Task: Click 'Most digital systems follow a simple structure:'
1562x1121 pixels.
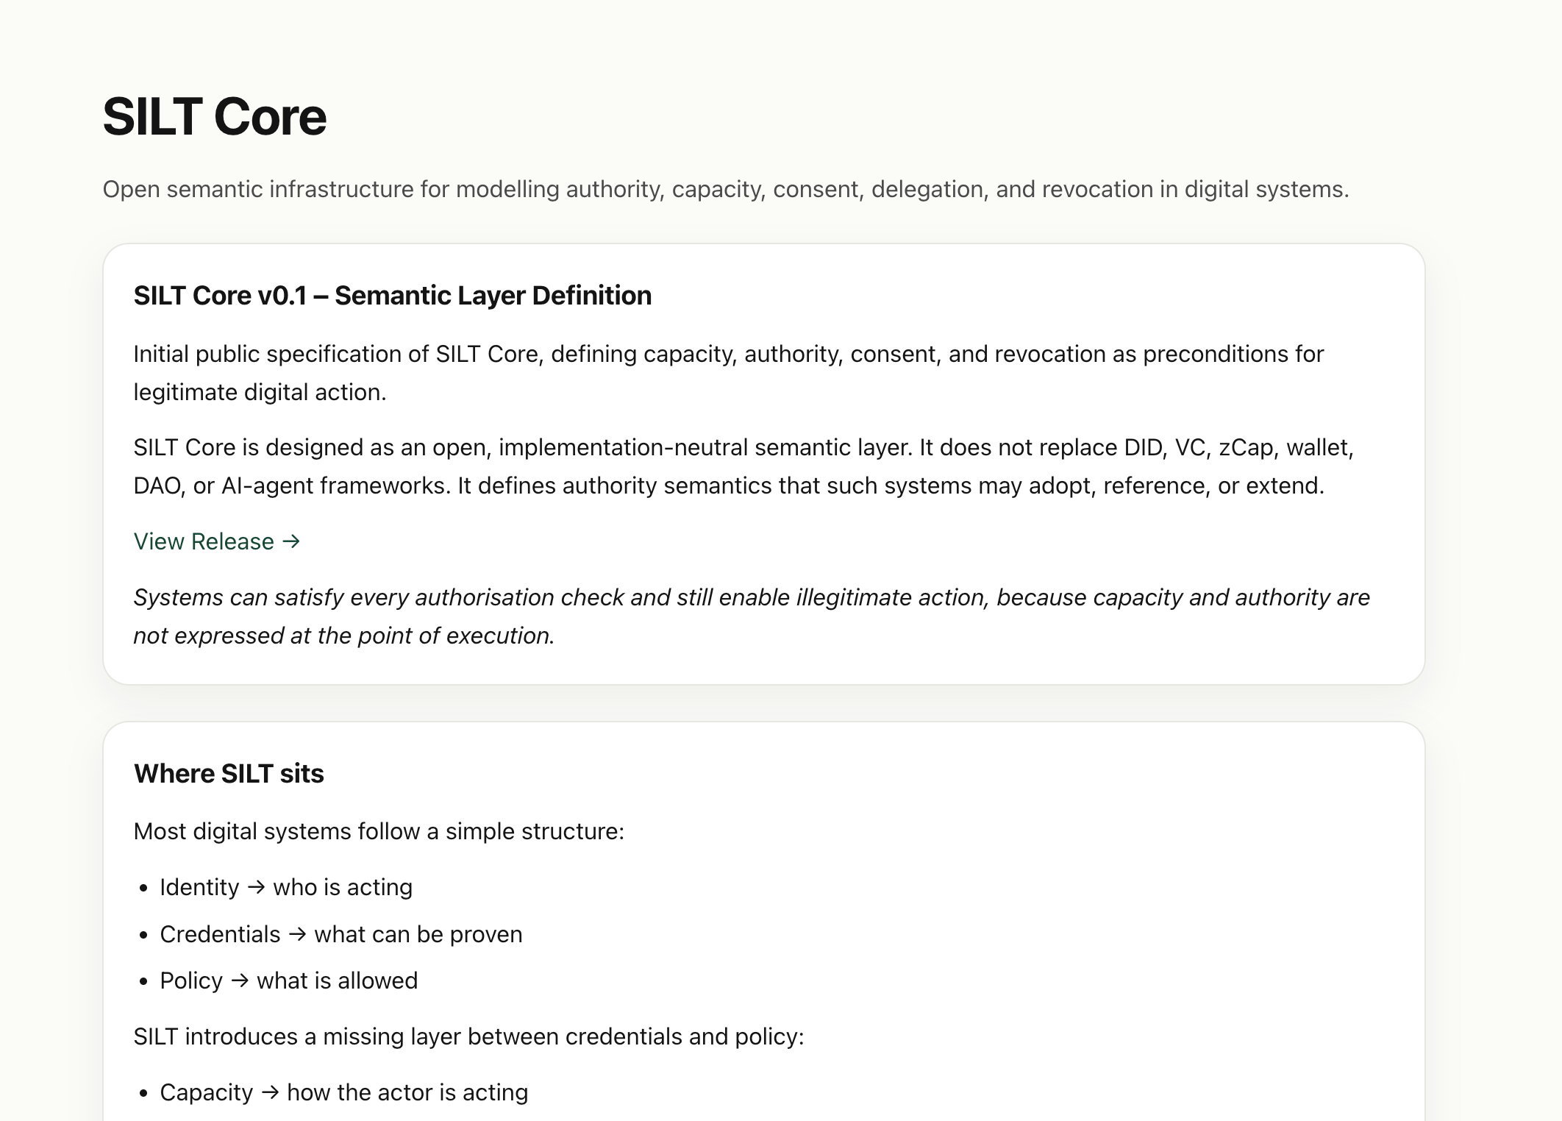Action: 379,831
